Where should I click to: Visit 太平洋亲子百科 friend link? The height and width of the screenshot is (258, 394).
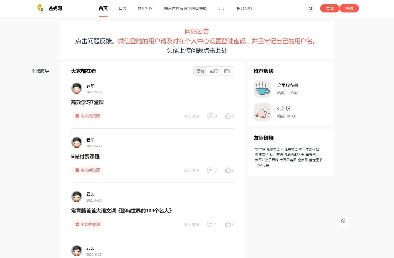(x=267, y=160)
